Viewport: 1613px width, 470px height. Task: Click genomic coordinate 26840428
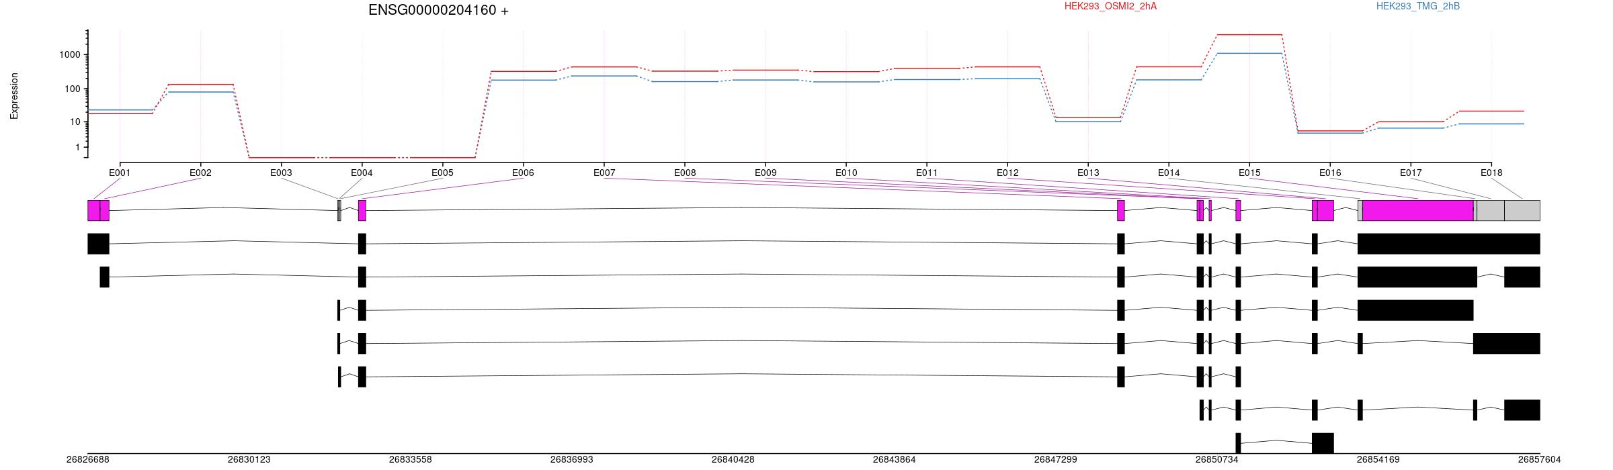click(733, 460)
